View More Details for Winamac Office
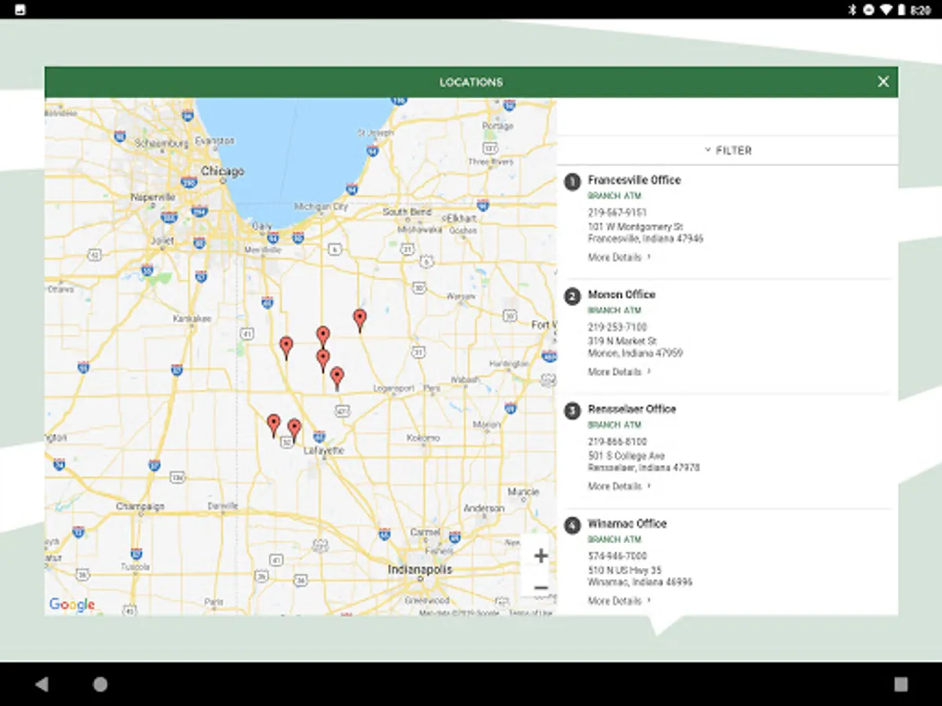 click(x=619, y=601)
